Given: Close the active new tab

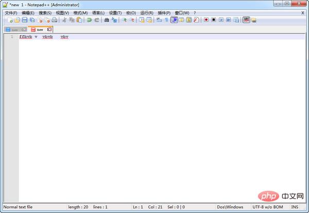Looking at the screenshot, I should click(x=49, y=29).
